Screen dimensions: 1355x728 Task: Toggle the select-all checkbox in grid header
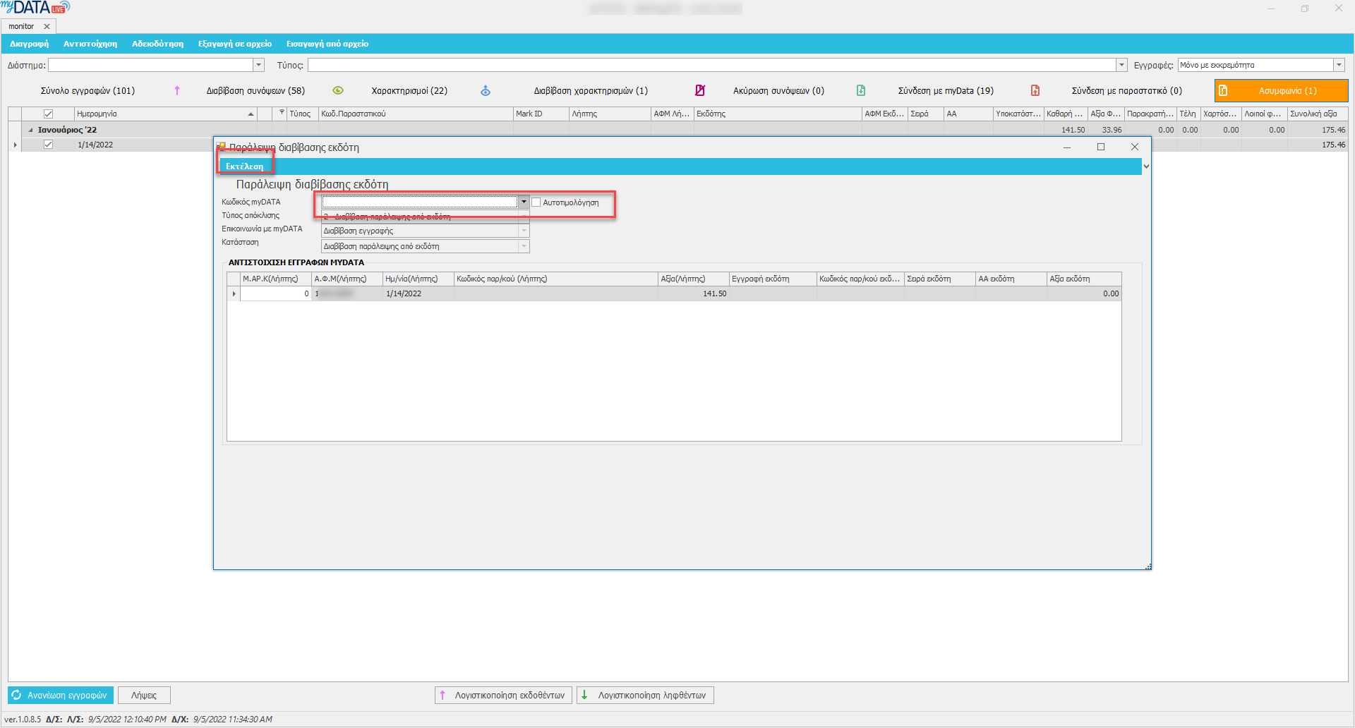[48, 114]
